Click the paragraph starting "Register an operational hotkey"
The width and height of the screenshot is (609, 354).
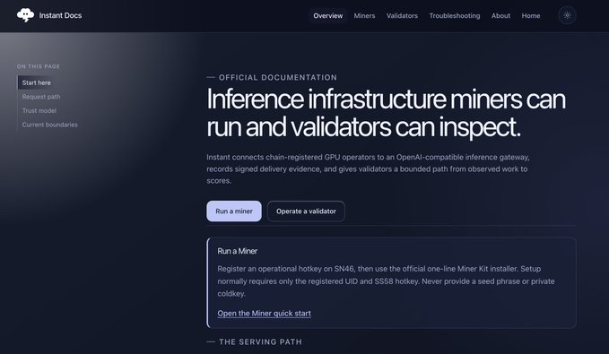386,281
